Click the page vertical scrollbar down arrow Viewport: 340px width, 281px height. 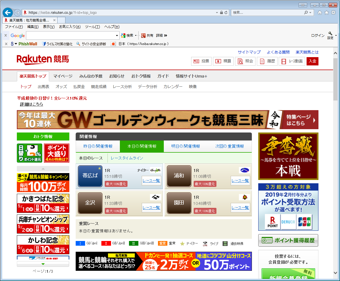335,273
